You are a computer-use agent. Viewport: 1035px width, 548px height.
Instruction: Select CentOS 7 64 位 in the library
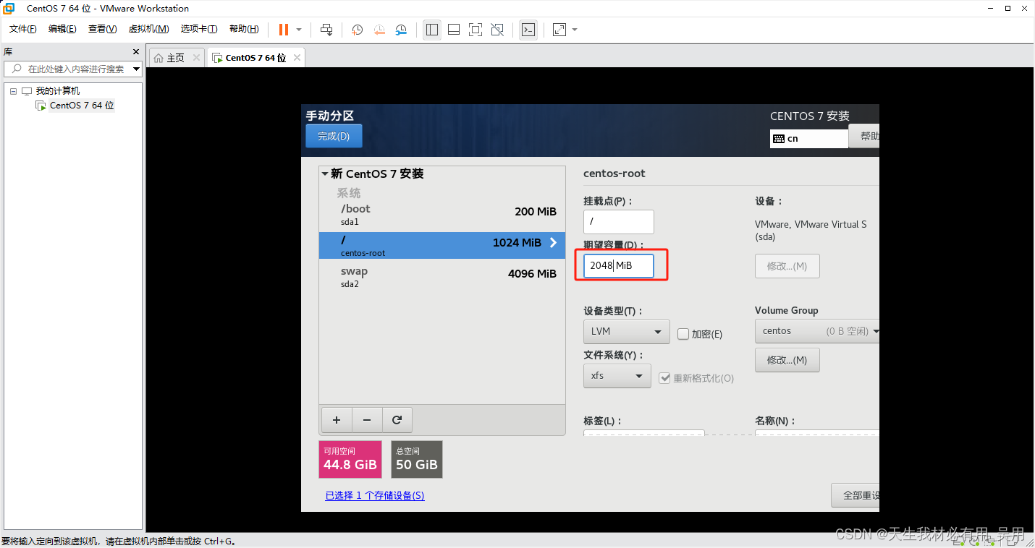[82, 106]
